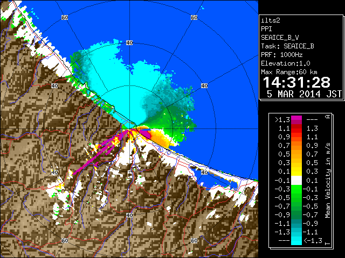The height and width of the screenshot is (258, 345).
Task: Click the "Max Range:60 km" line
Action: [289, 72]
